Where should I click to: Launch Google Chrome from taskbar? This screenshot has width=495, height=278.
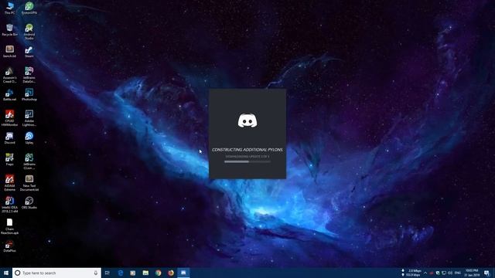158,273
